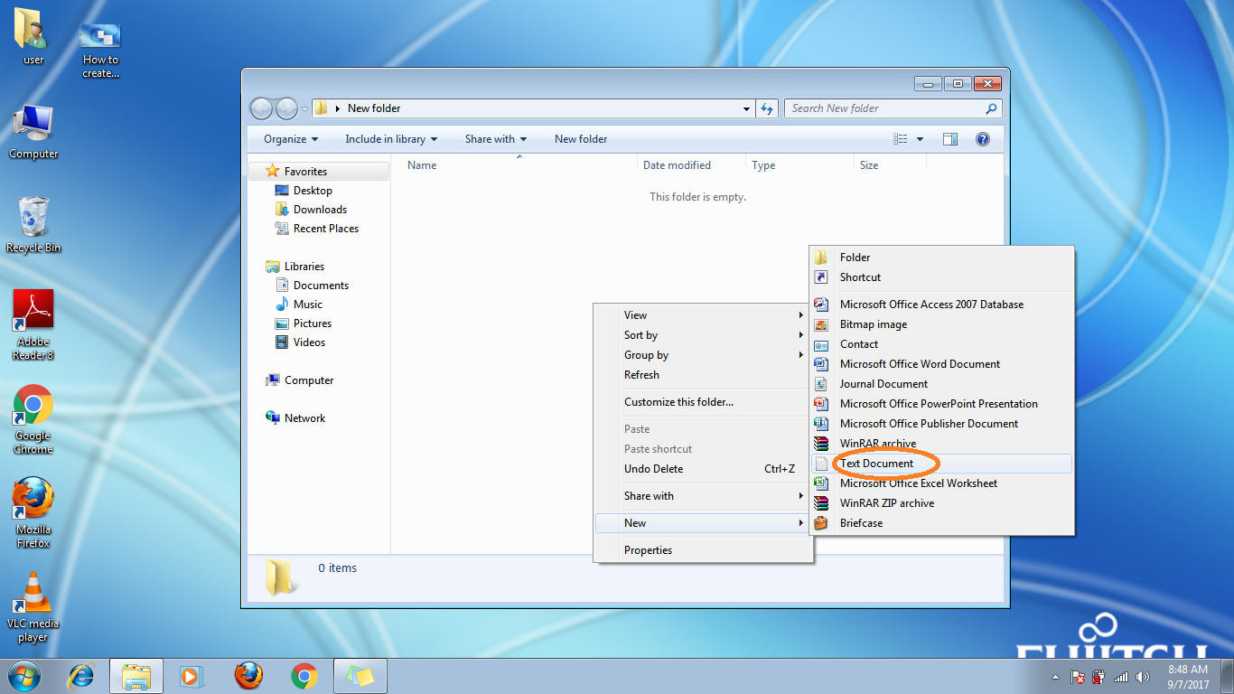
Task: Choose Properties from the context menu
Action: 703,550
